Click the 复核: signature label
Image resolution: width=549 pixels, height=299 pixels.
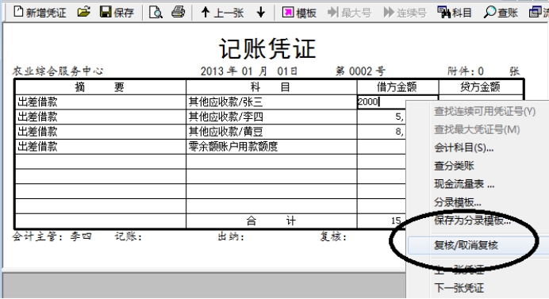coord(333,236)
